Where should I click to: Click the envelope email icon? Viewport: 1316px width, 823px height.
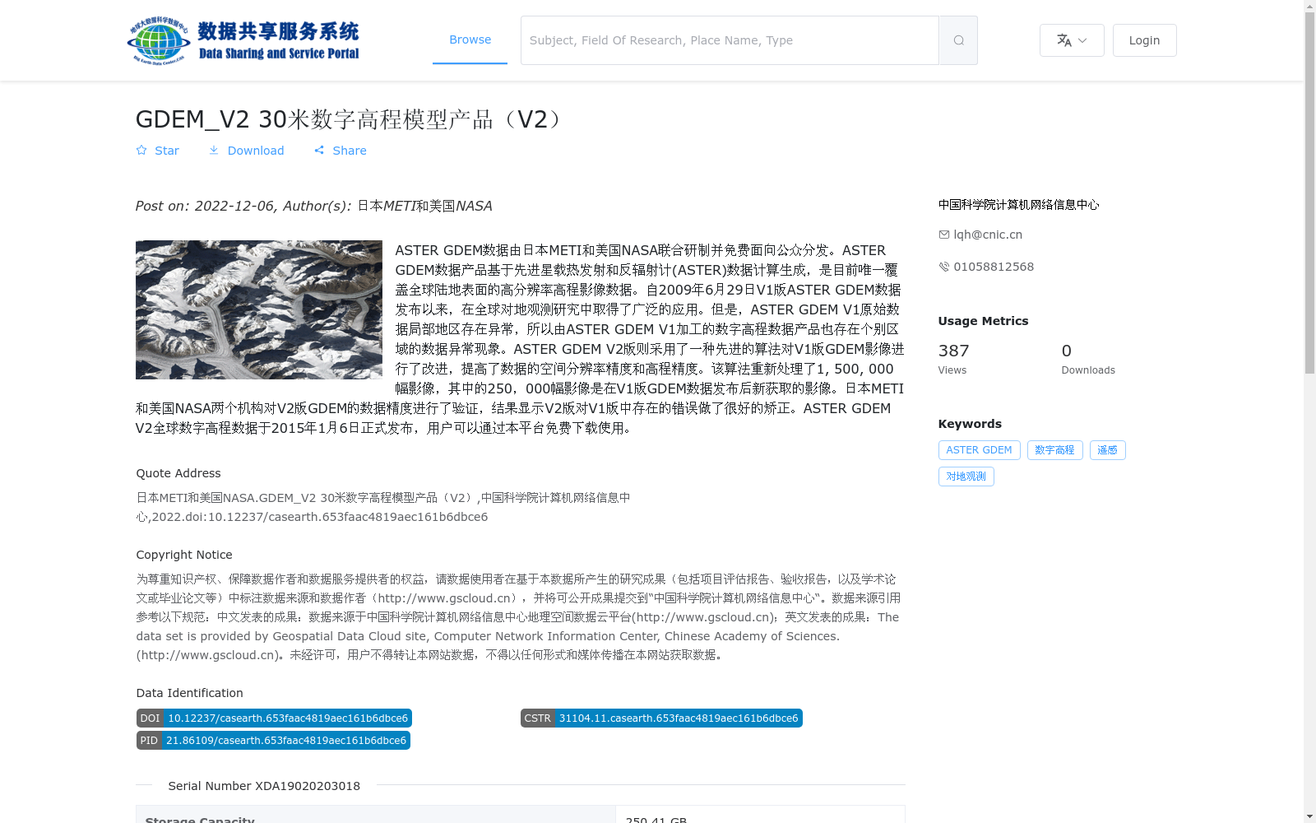coord(944,235)
